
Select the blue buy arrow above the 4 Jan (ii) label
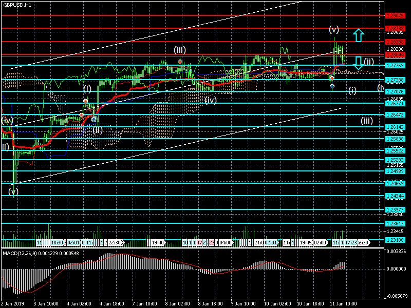[x=94, y=120]
